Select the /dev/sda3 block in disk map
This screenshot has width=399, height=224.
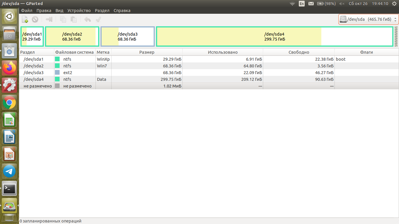point(127,37)
